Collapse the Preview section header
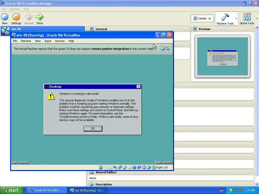This screenshot has height=194, width=259. [204, 29]
